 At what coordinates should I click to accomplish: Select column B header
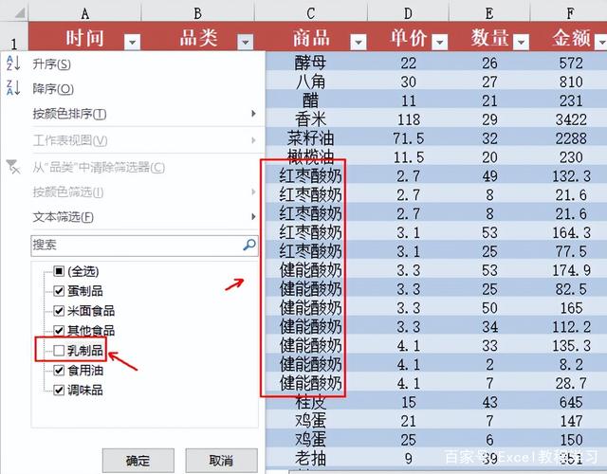point(197,13)
